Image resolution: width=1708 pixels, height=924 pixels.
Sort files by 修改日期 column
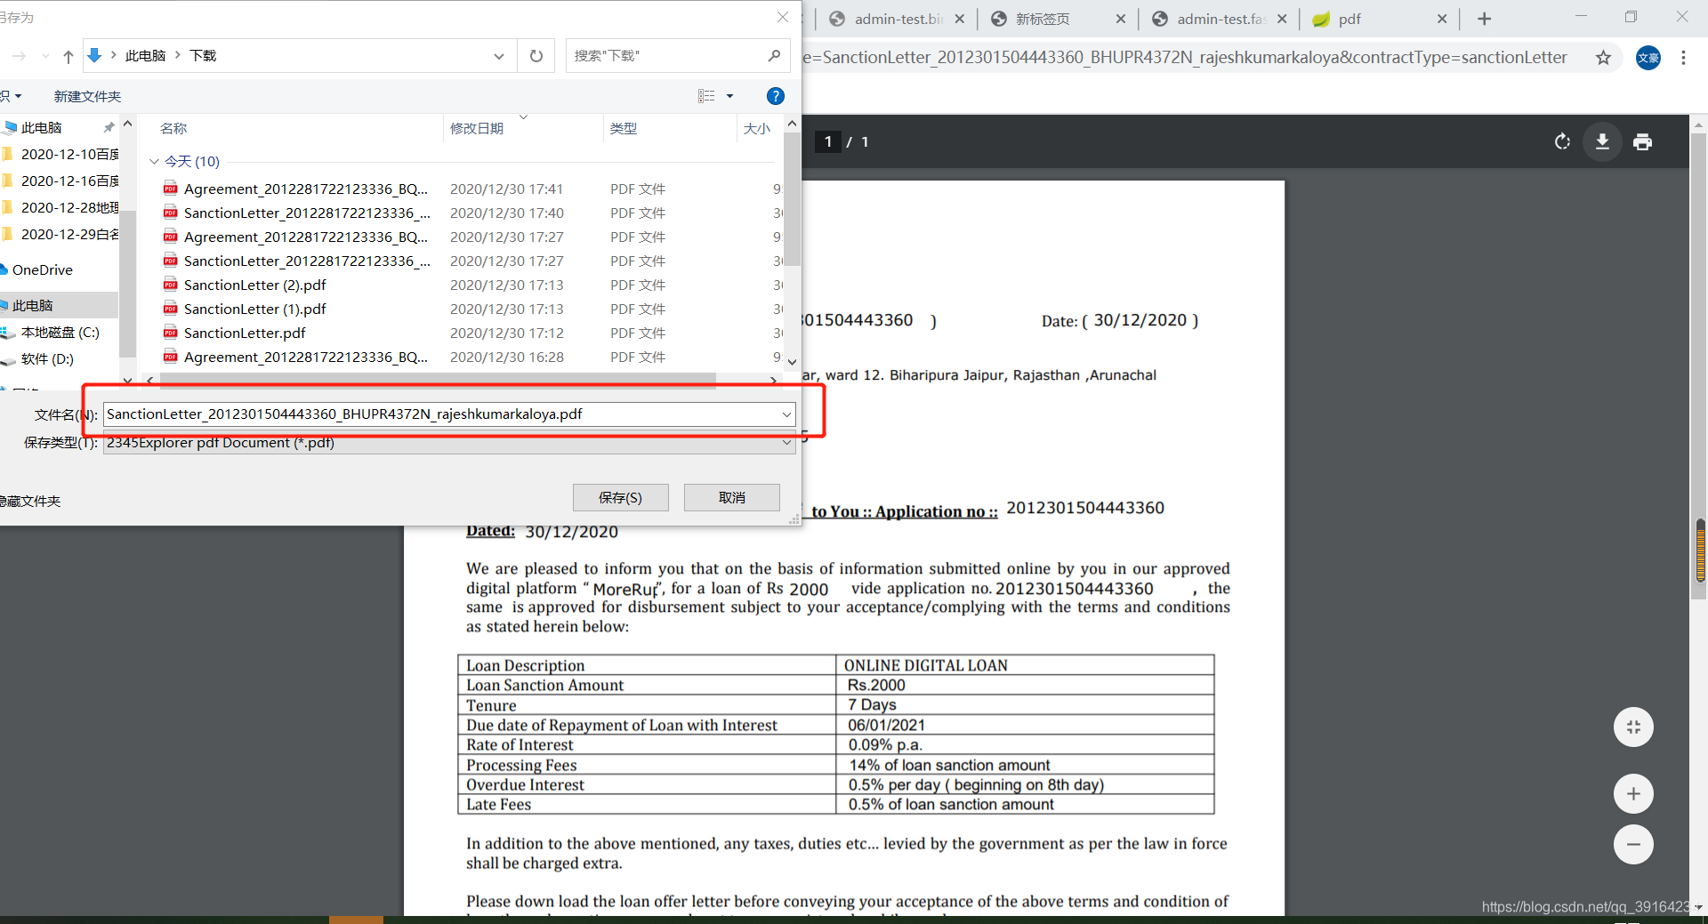point(477,128)
